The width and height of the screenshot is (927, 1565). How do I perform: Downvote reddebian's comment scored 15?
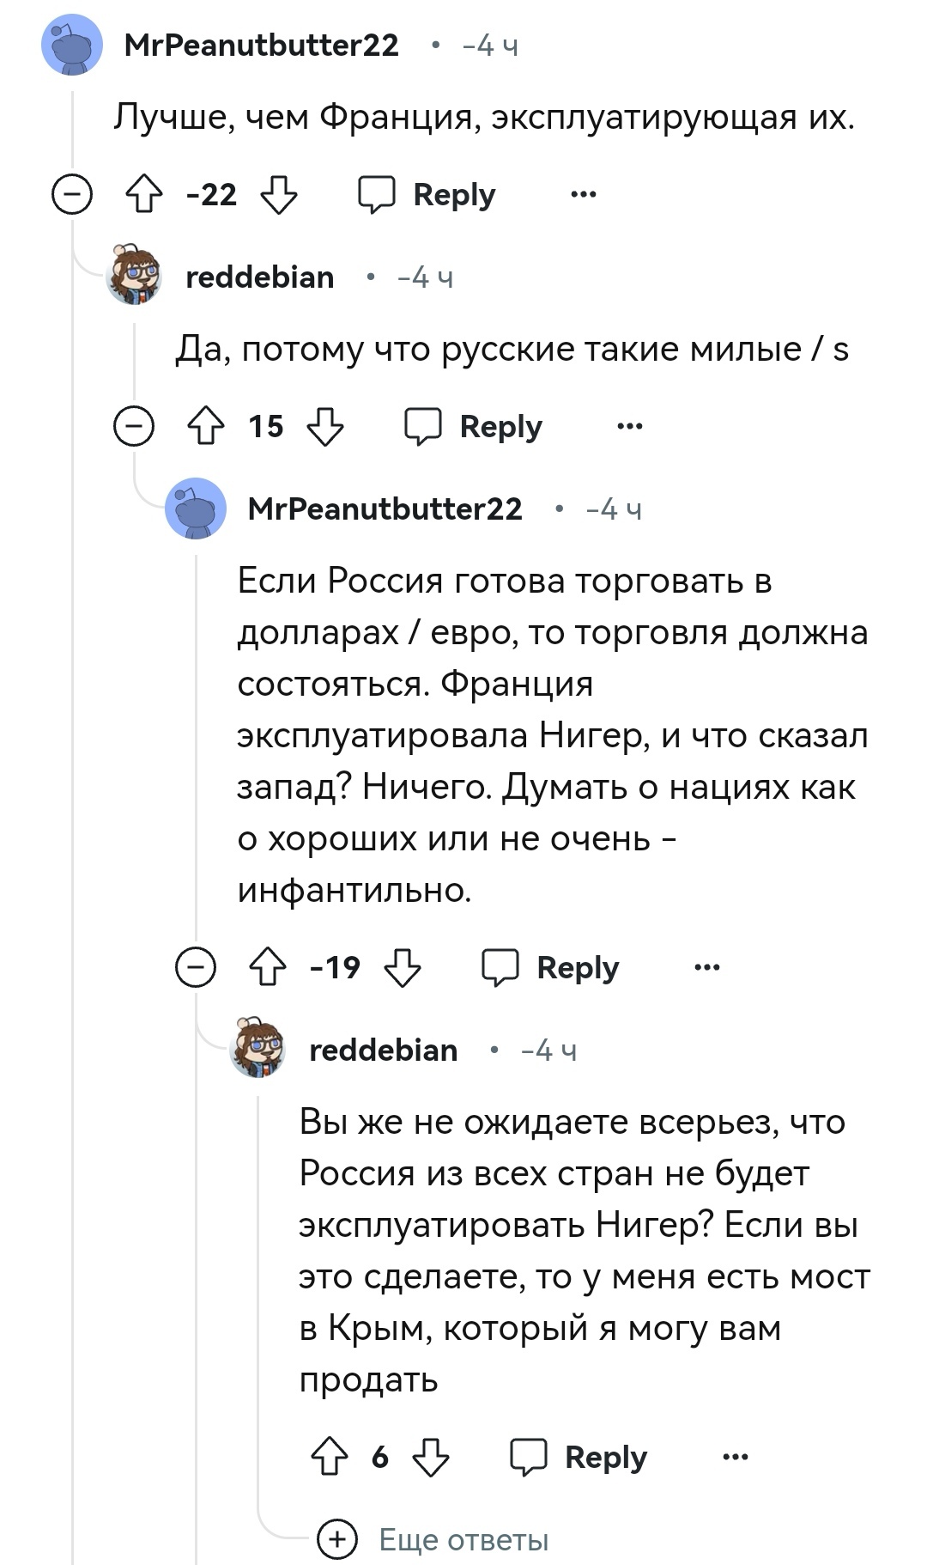pyautogui.click(x=324, y=427)
